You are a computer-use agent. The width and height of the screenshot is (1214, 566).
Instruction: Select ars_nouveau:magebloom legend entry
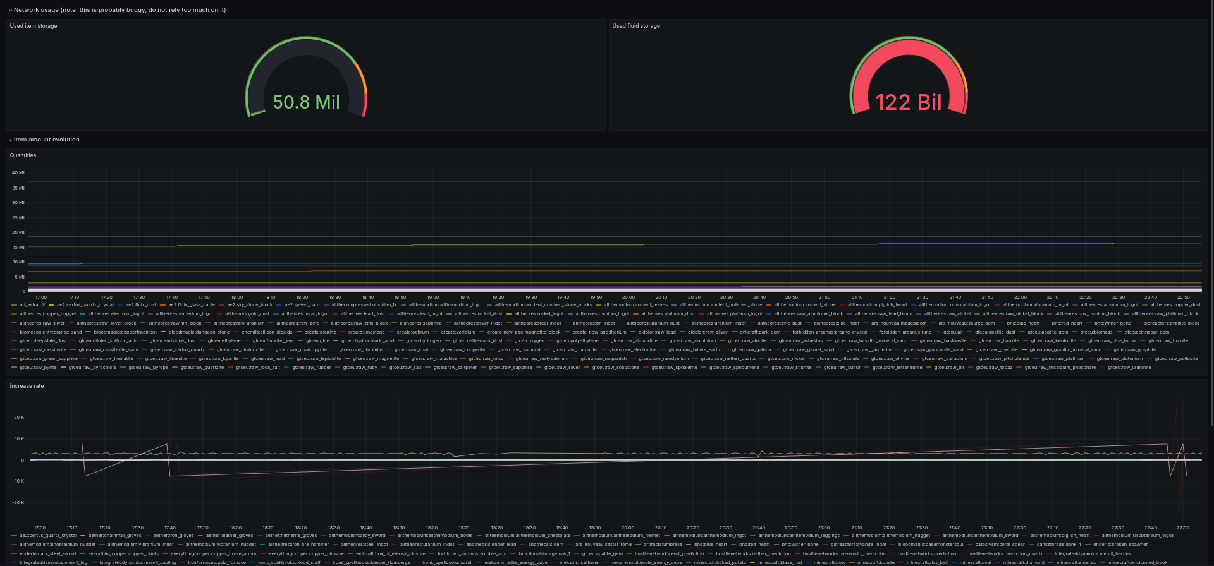[x=898, y=323]
